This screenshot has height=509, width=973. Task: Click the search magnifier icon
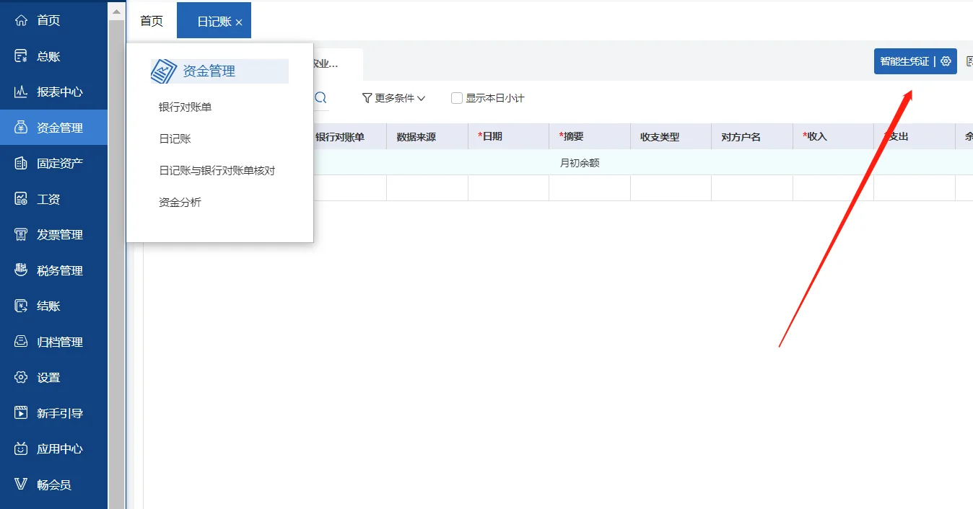(321, 97)
